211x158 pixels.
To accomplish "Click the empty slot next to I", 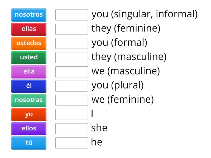I will [72, 115].
